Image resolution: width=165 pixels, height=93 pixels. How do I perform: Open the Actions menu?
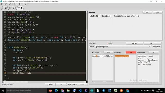(x=11, y=4)
